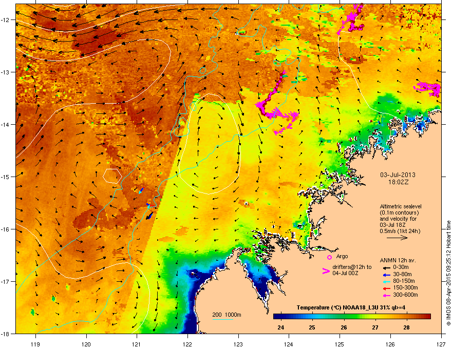Click the longitude axis label '124'
The image size is (452, 349).
(x=289, y=344)
